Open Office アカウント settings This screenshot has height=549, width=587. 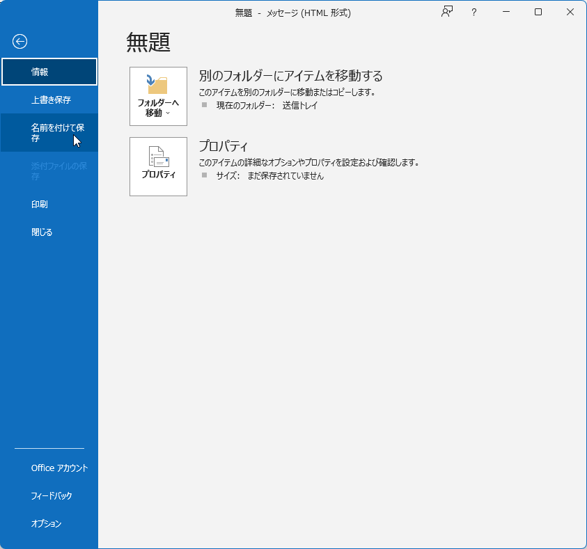point(49,468)
